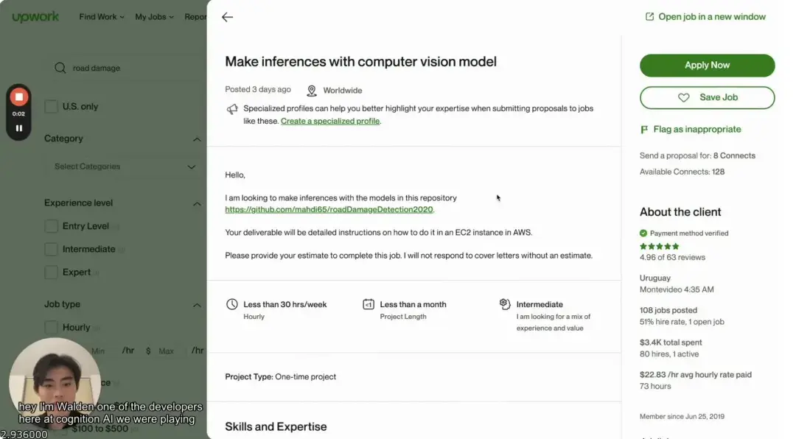
Task: Open the roadDamageDetection2020 GitHub link
Action: point(329,210)
